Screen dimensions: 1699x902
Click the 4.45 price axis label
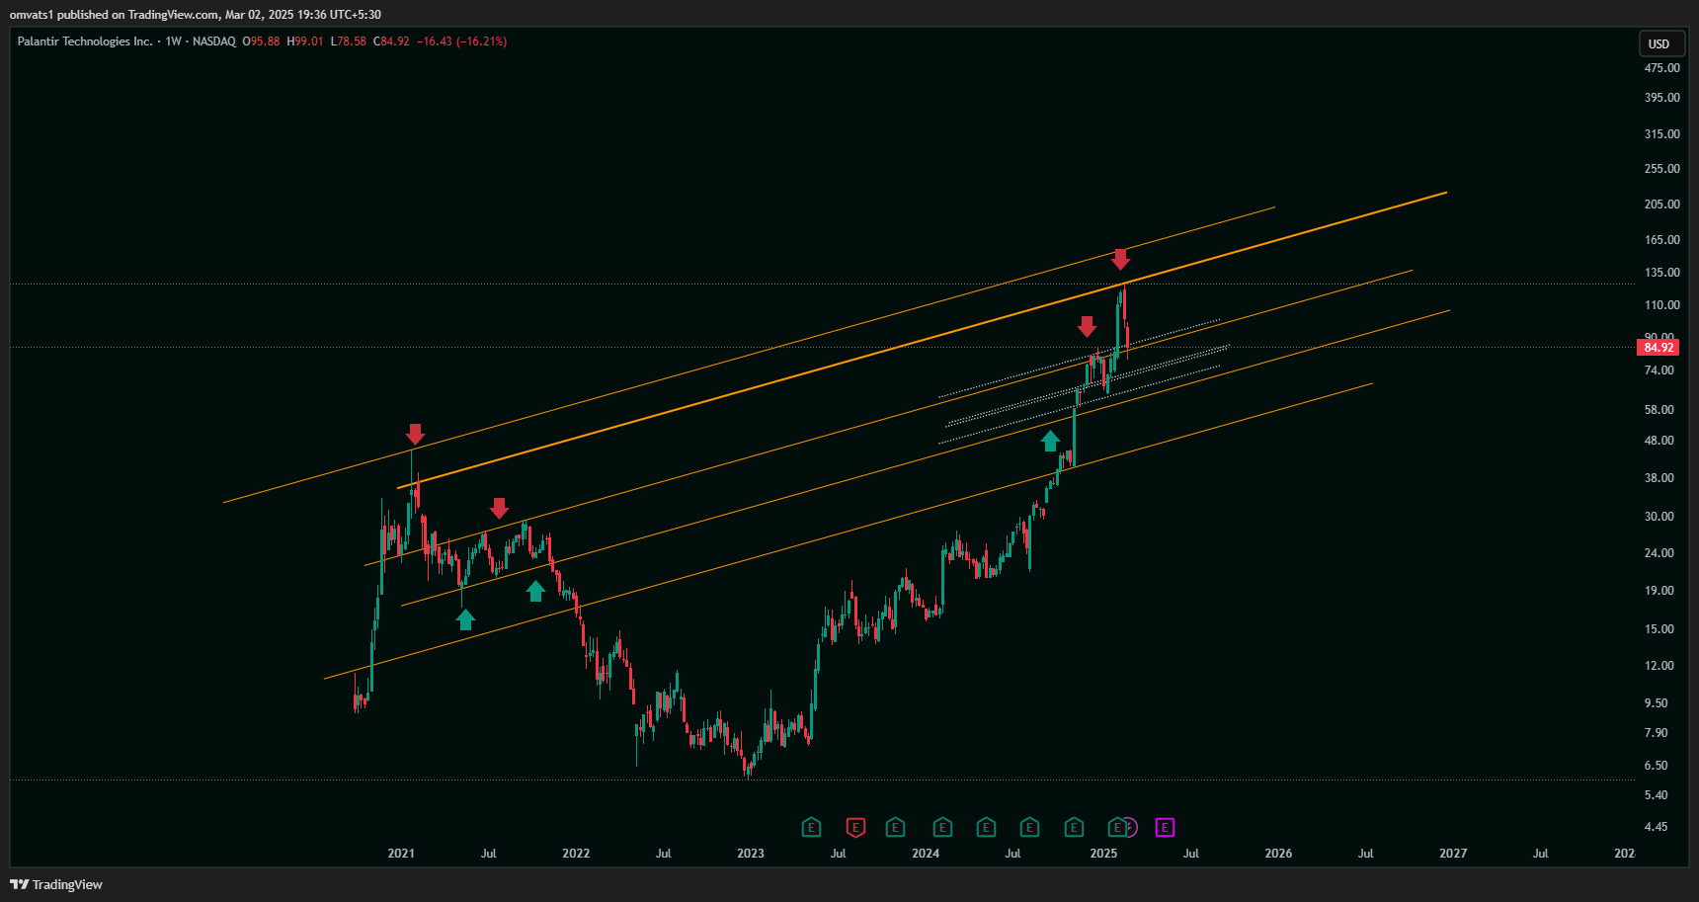coord(1657,827)
